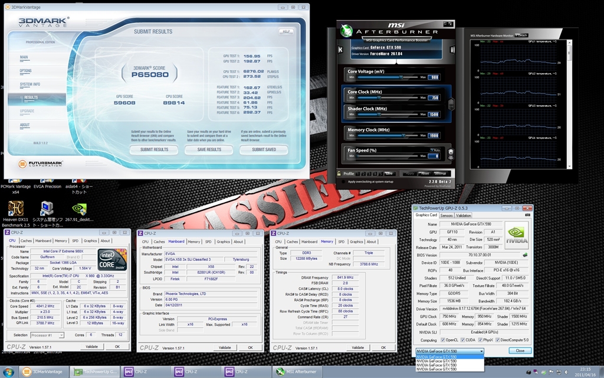This screenshot has height=378, width=604.
Task: Open the Graphics tab in the Memory CPU-Z window
Action: point(356,242)
